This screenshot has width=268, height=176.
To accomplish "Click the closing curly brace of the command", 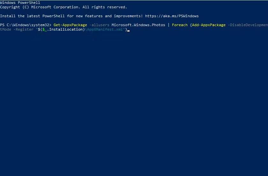I will (126, 29).
